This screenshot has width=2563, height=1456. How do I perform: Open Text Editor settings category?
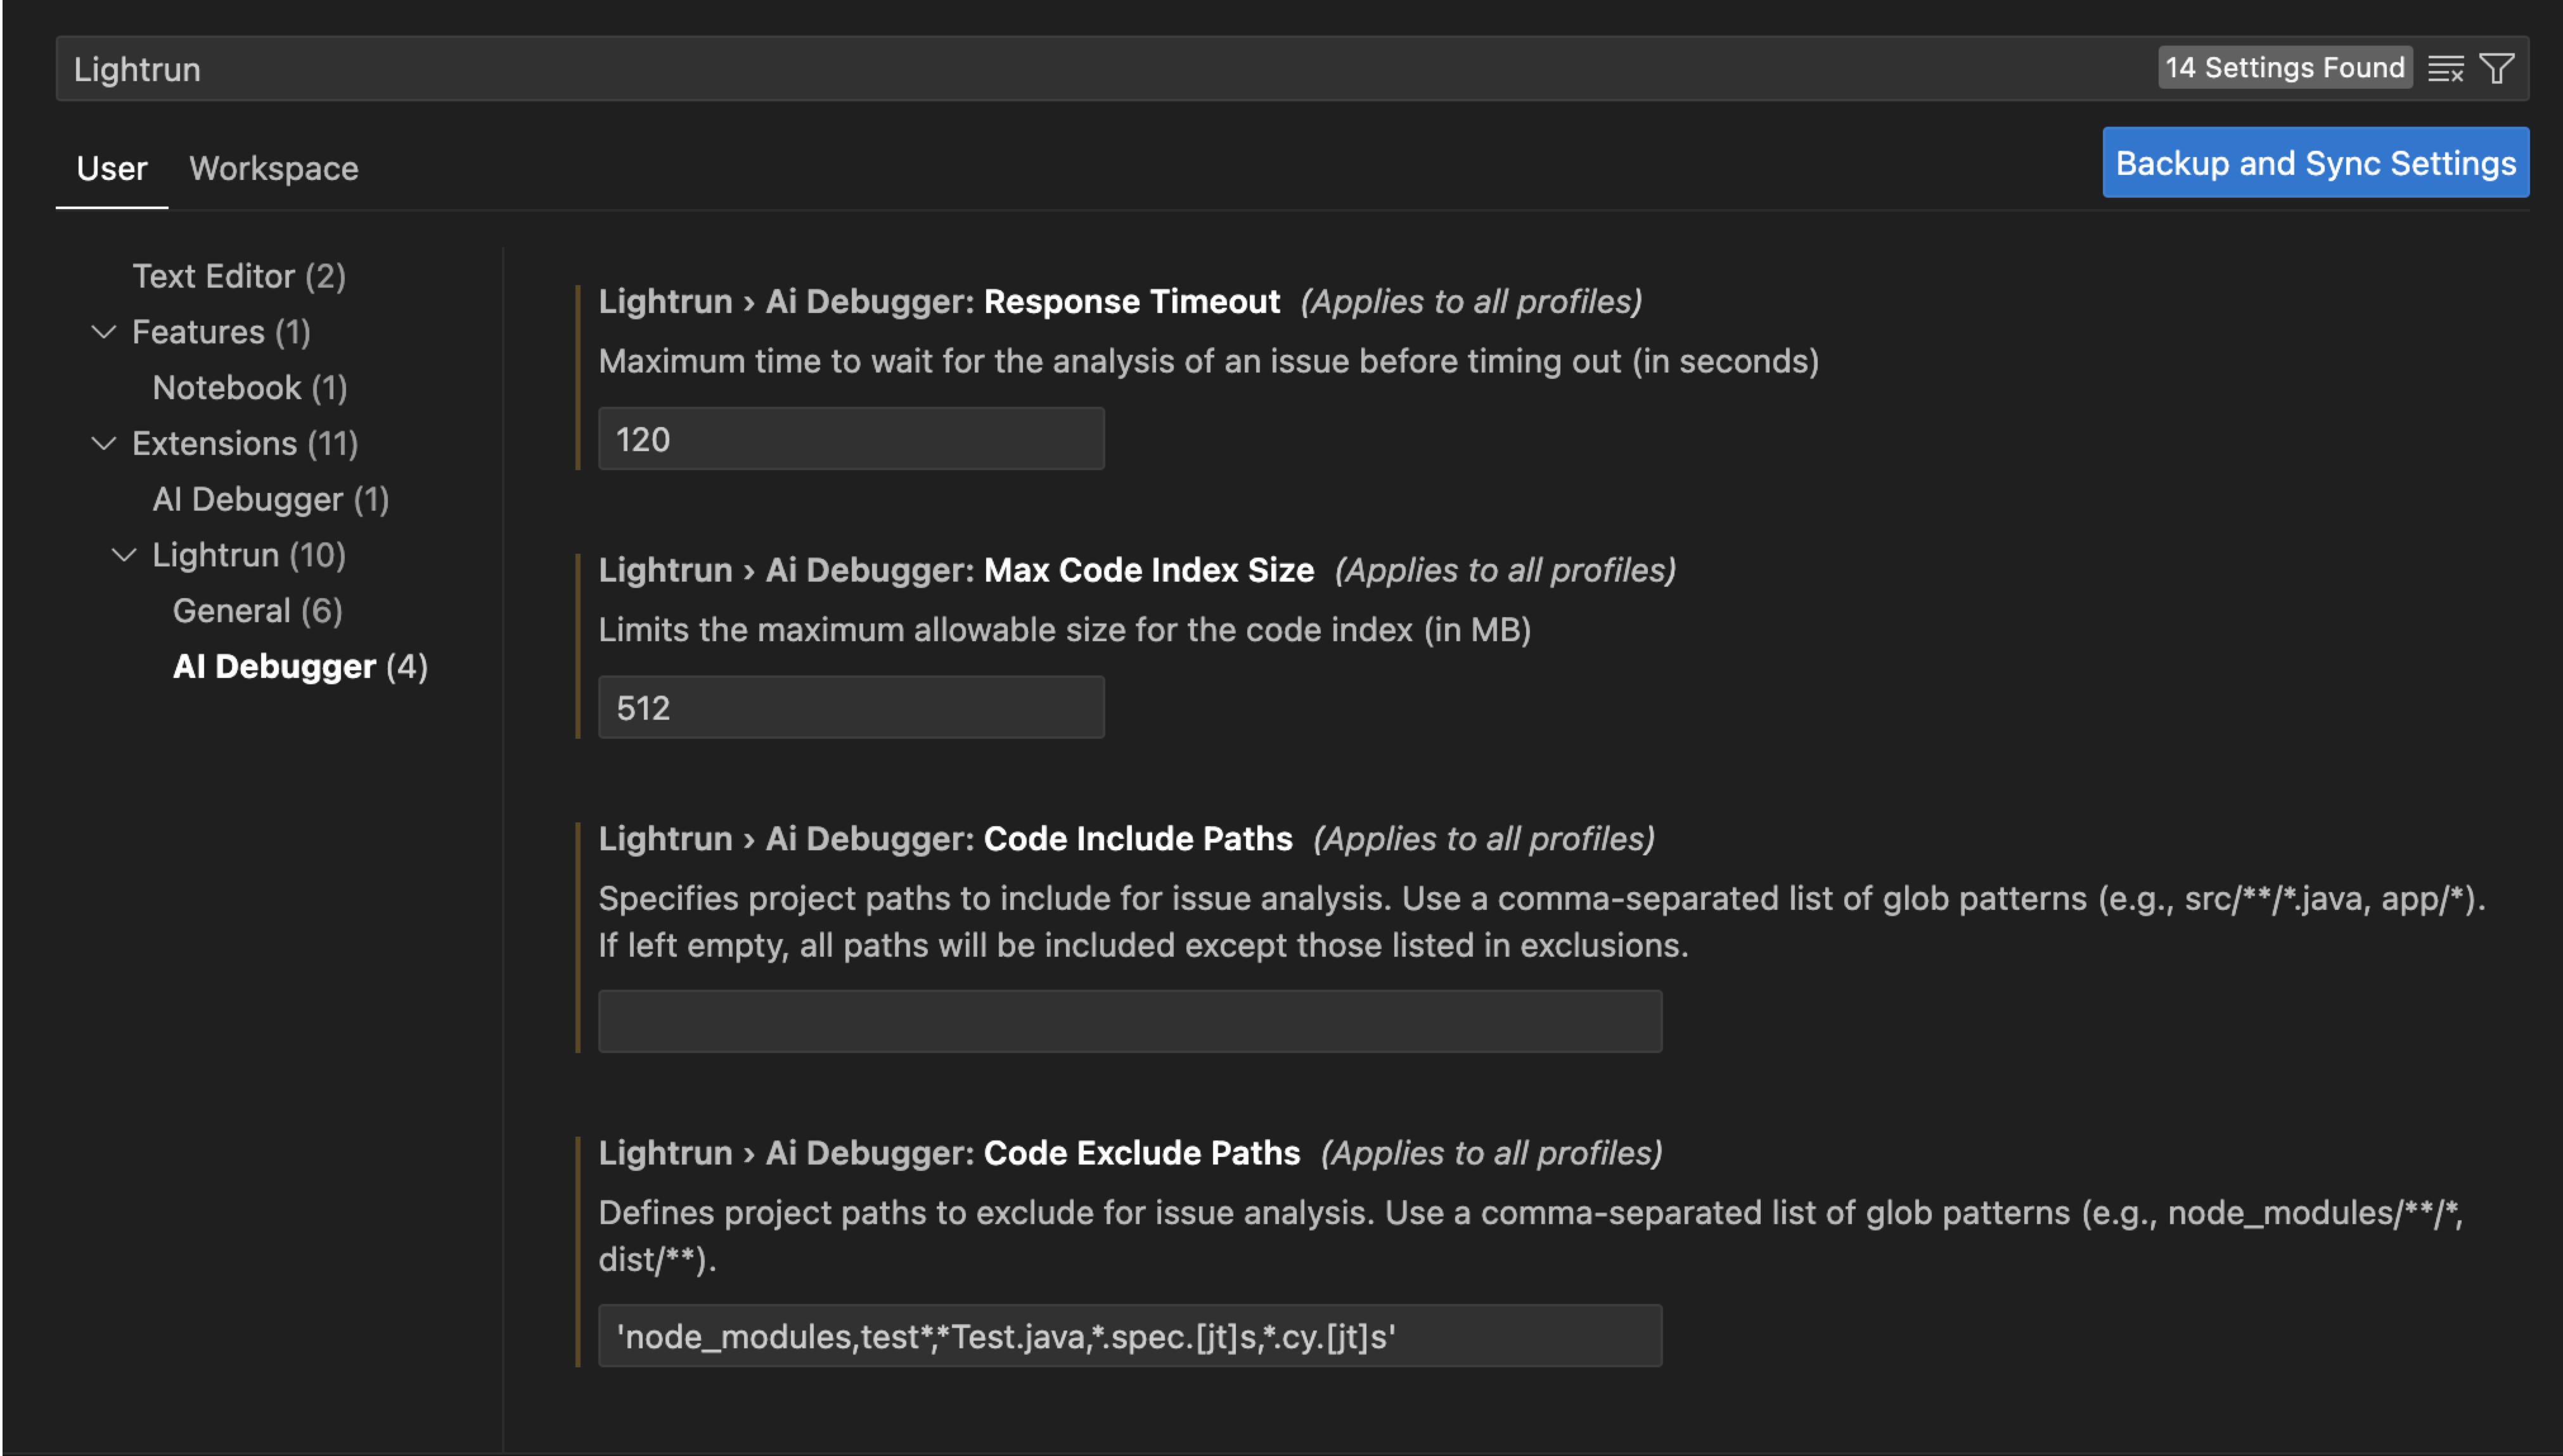238,276
